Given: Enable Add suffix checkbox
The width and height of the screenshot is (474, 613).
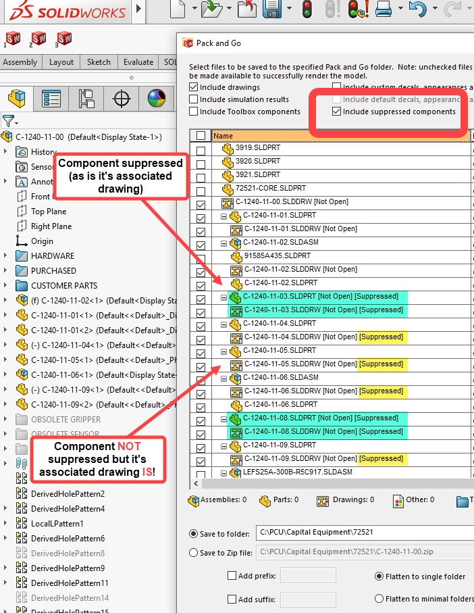Looking at the screenshot, I should click(x=232, y=599).
